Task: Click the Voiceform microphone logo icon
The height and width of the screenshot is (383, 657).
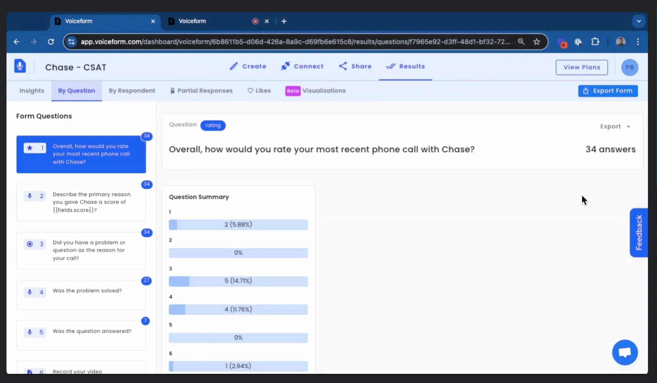Action: tap(20, 66)
